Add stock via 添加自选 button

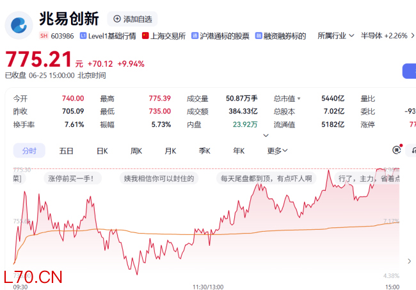[x=132, y=19]
